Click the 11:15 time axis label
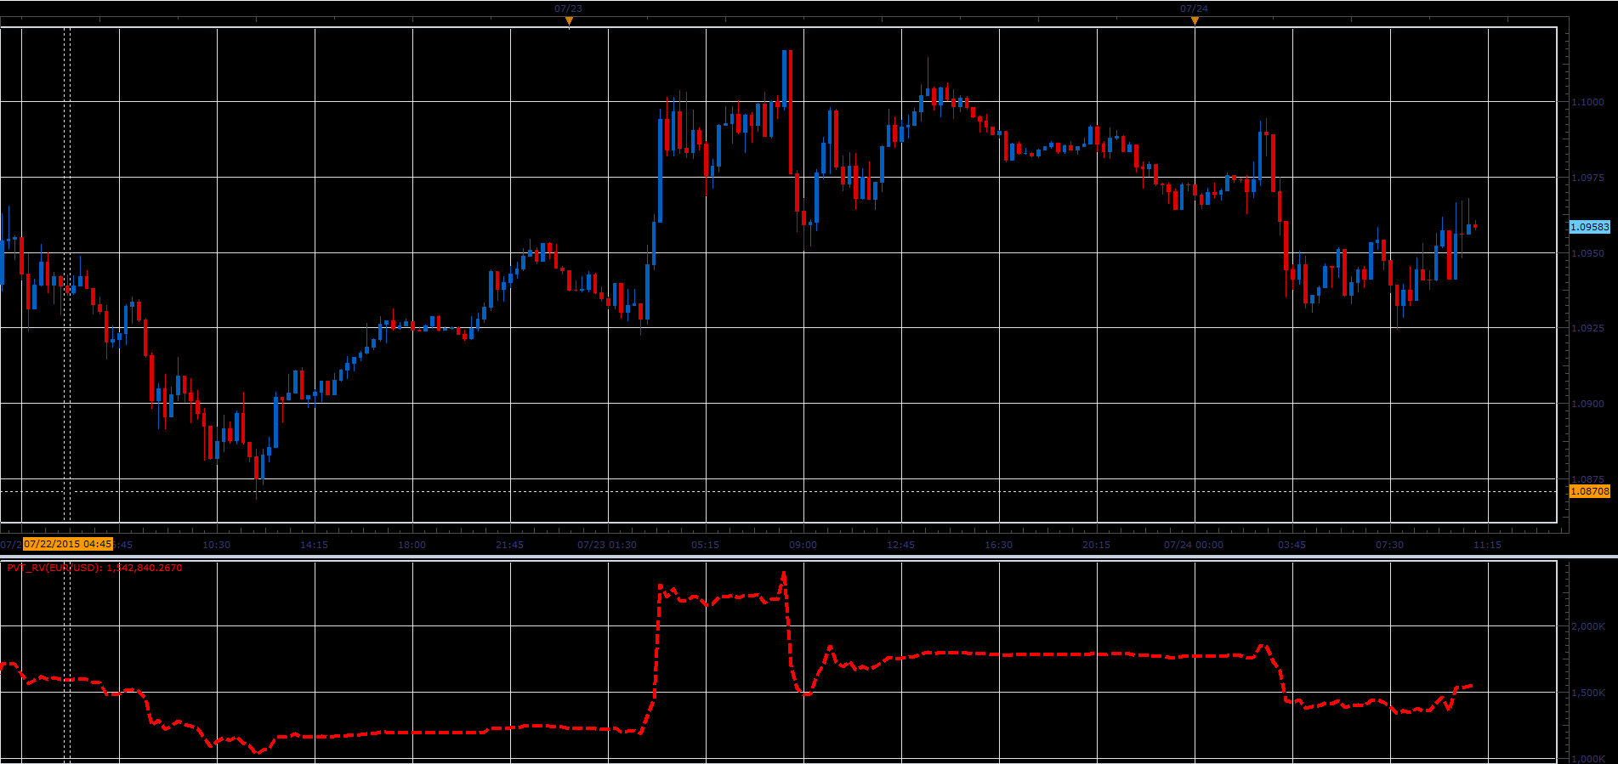 click(x=1487, y=545)
